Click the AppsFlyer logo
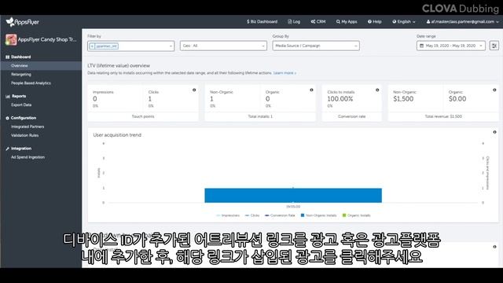This screenshot has width=503, height=283. coord(23,22)
